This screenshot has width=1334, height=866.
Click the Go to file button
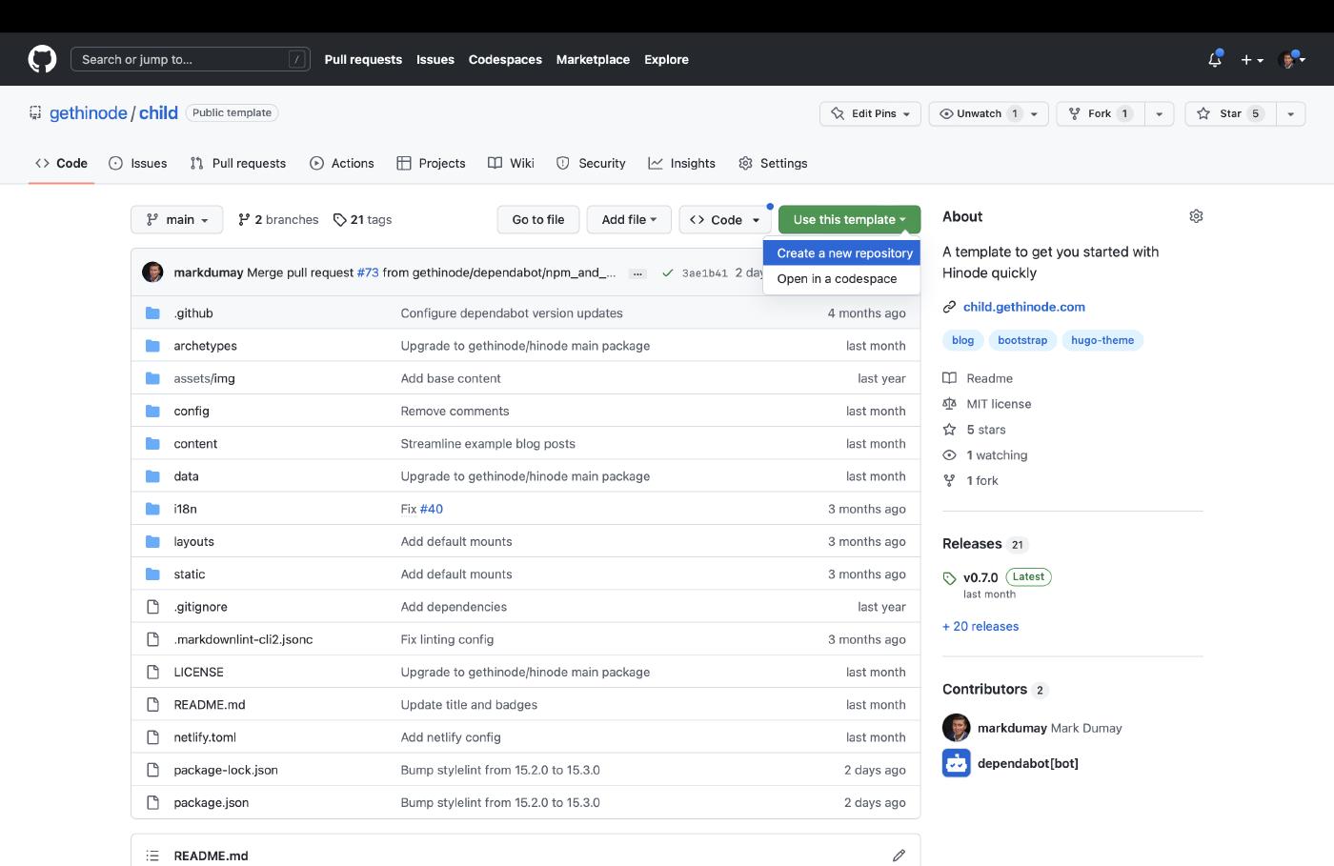[x=538, y=219]
